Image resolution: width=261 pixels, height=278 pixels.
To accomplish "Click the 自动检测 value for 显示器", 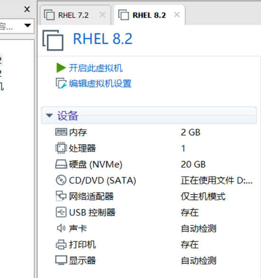I will click(x=199, y=260).
